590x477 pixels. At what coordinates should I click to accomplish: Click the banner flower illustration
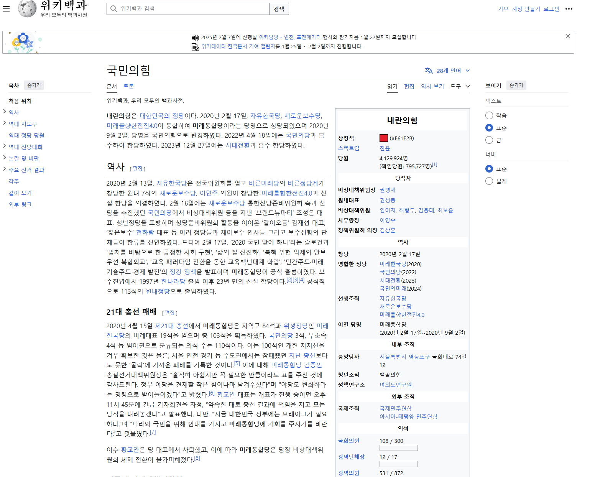(23, 42)
